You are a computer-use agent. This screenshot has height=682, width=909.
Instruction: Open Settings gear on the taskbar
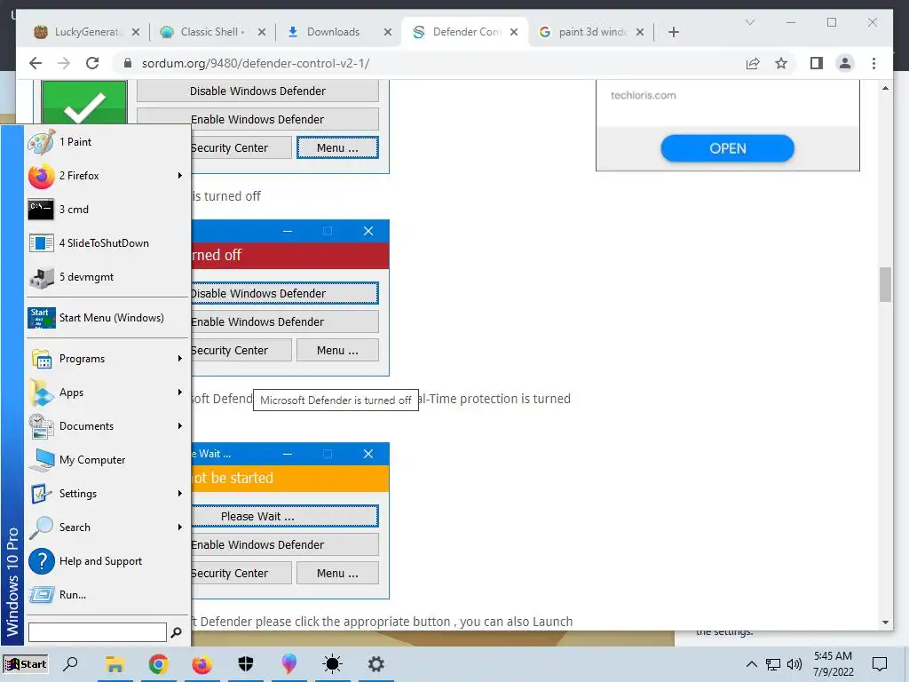click(x=375, y=664)
